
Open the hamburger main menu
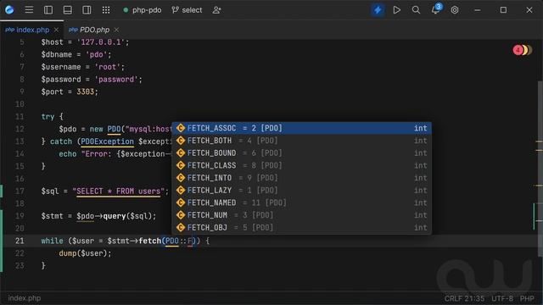(x=29, y=10)
